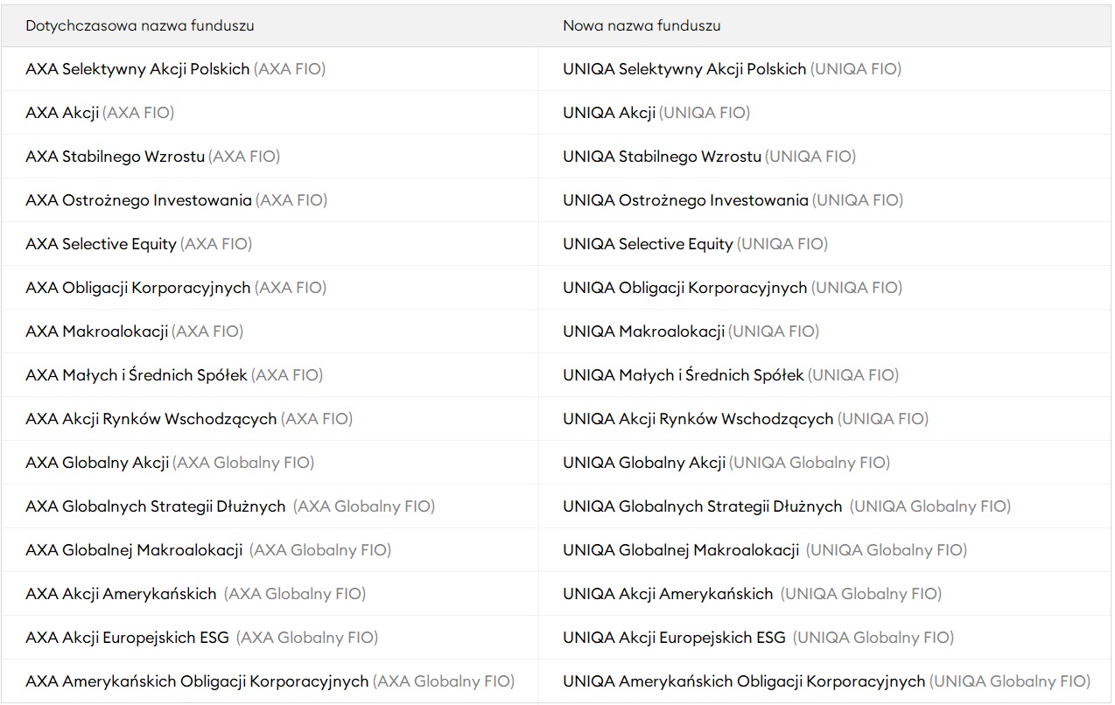Click 'UNIQA Akcji Rynków Wschodzących' name
The width and height of the screenshot is (1115, 705).
(698, 419)
